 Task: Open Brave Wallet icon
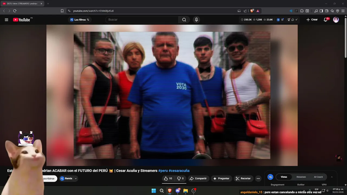tap(327, 11)
